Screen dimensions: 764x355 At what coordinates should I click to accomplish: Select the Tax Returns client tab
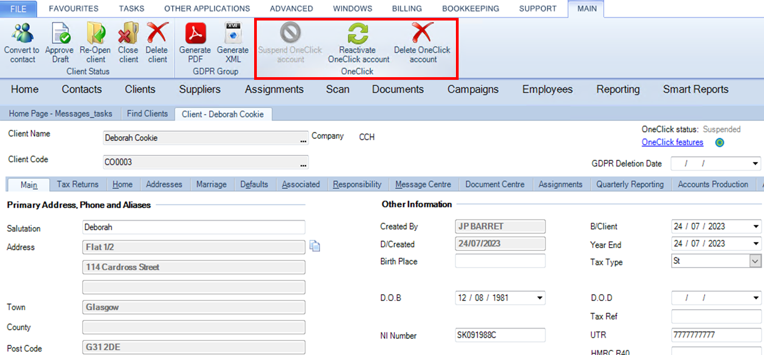pyautogui.click(x=78, y=185)
